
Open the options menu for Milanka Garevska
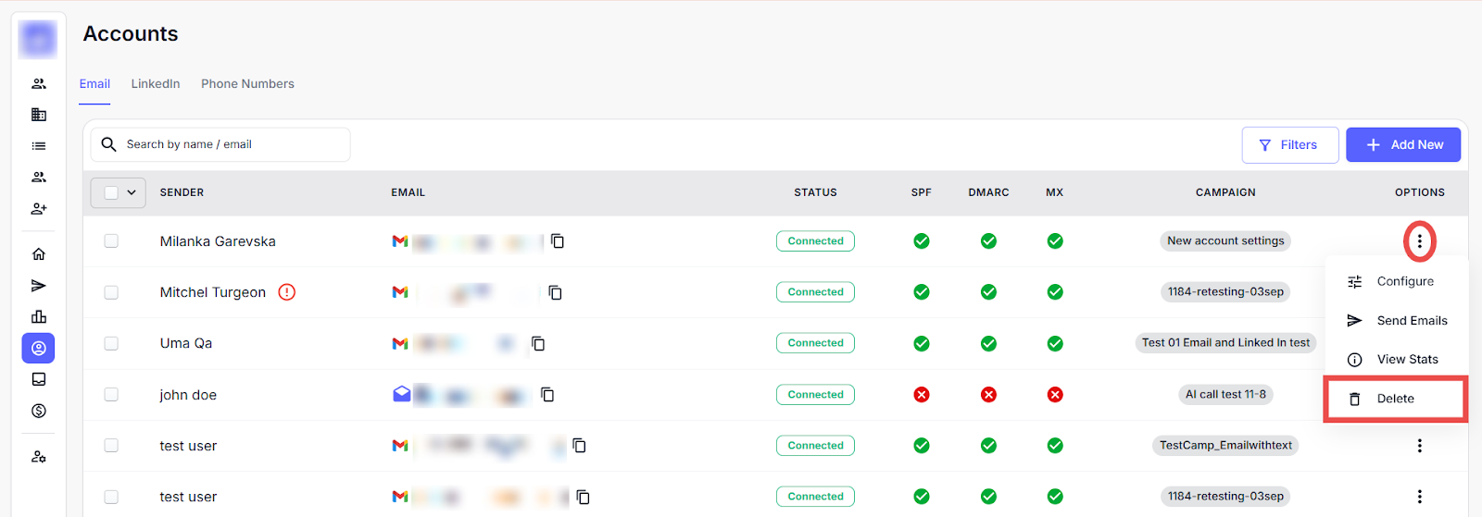[1419, 241]
